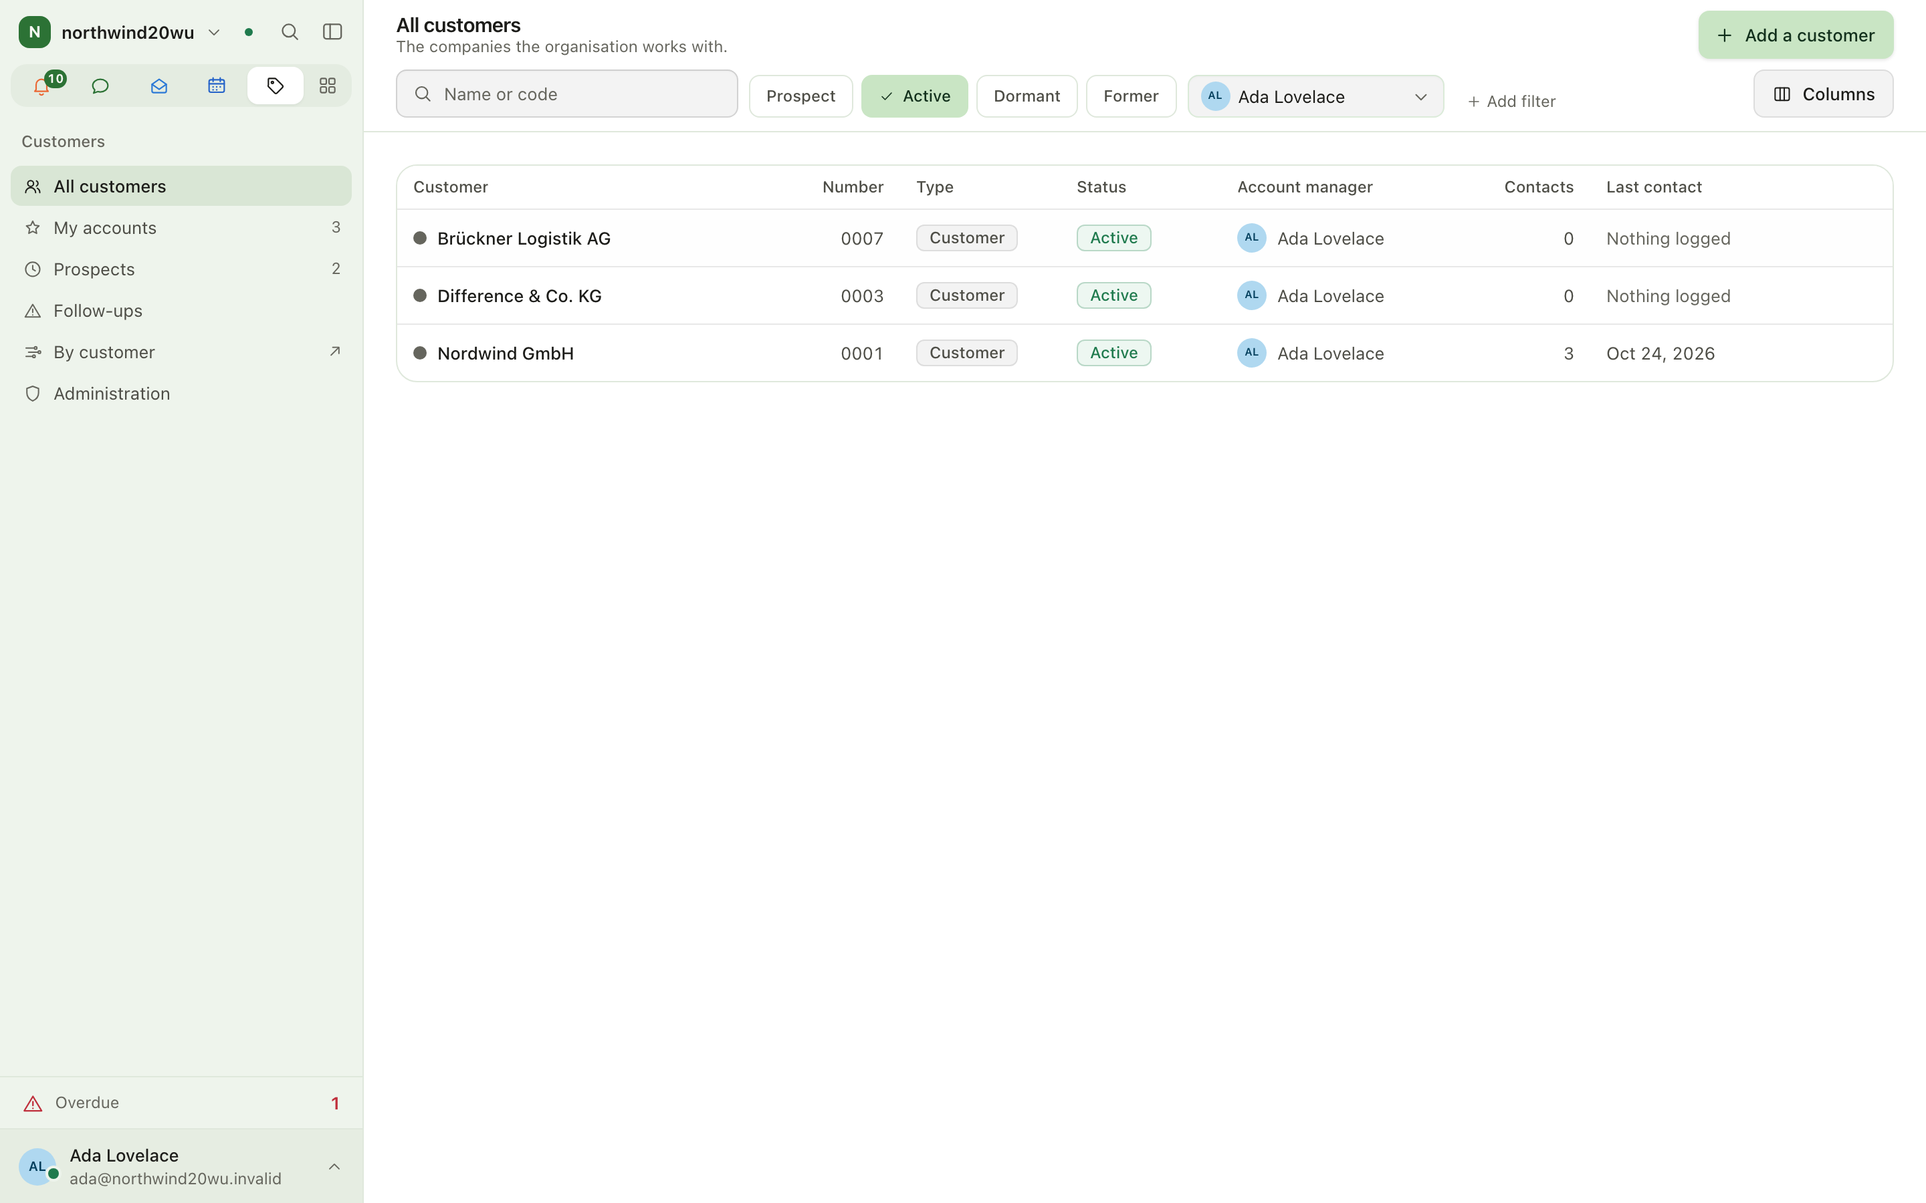Click the user avatar in sidebar footer
This screenshot has height=1203, width=1926.
37,1166
